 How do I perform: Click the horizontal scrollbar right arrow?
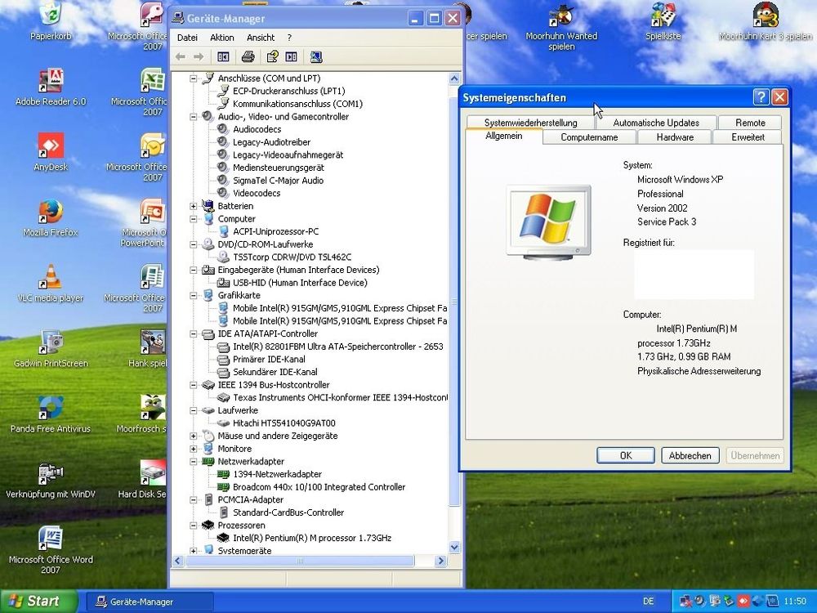click(x=441, y=561)
